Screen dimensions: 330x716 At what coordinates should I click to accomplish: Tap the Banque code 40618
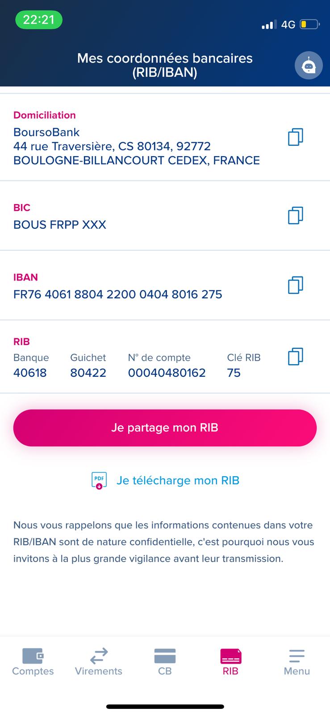[x=30, y=373]
